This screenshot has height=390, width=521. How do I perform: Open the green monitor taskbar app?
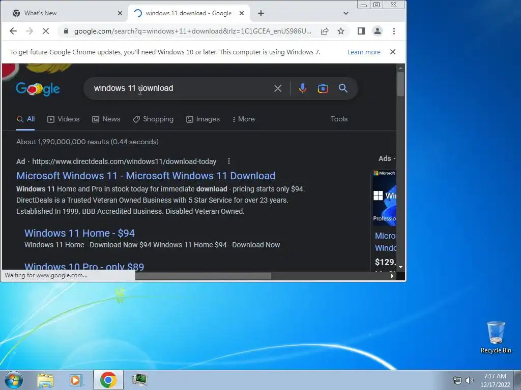point(139,380)
